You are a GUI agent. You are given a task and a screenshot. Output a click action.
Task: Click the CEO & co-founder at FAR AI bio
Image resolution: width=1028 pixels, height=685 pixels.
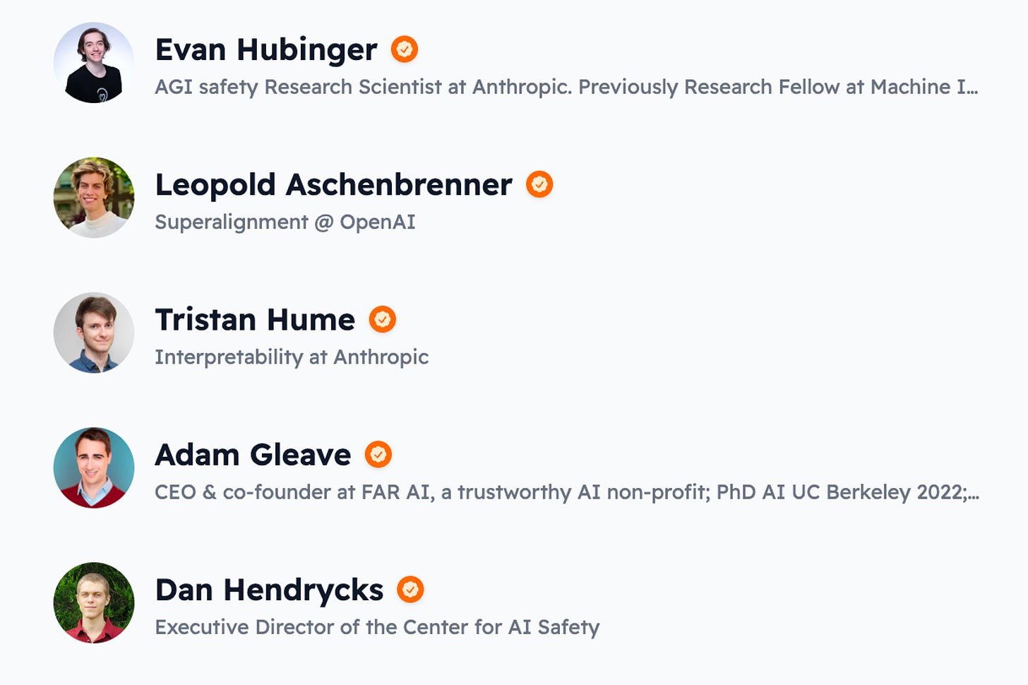click(566, 492)
